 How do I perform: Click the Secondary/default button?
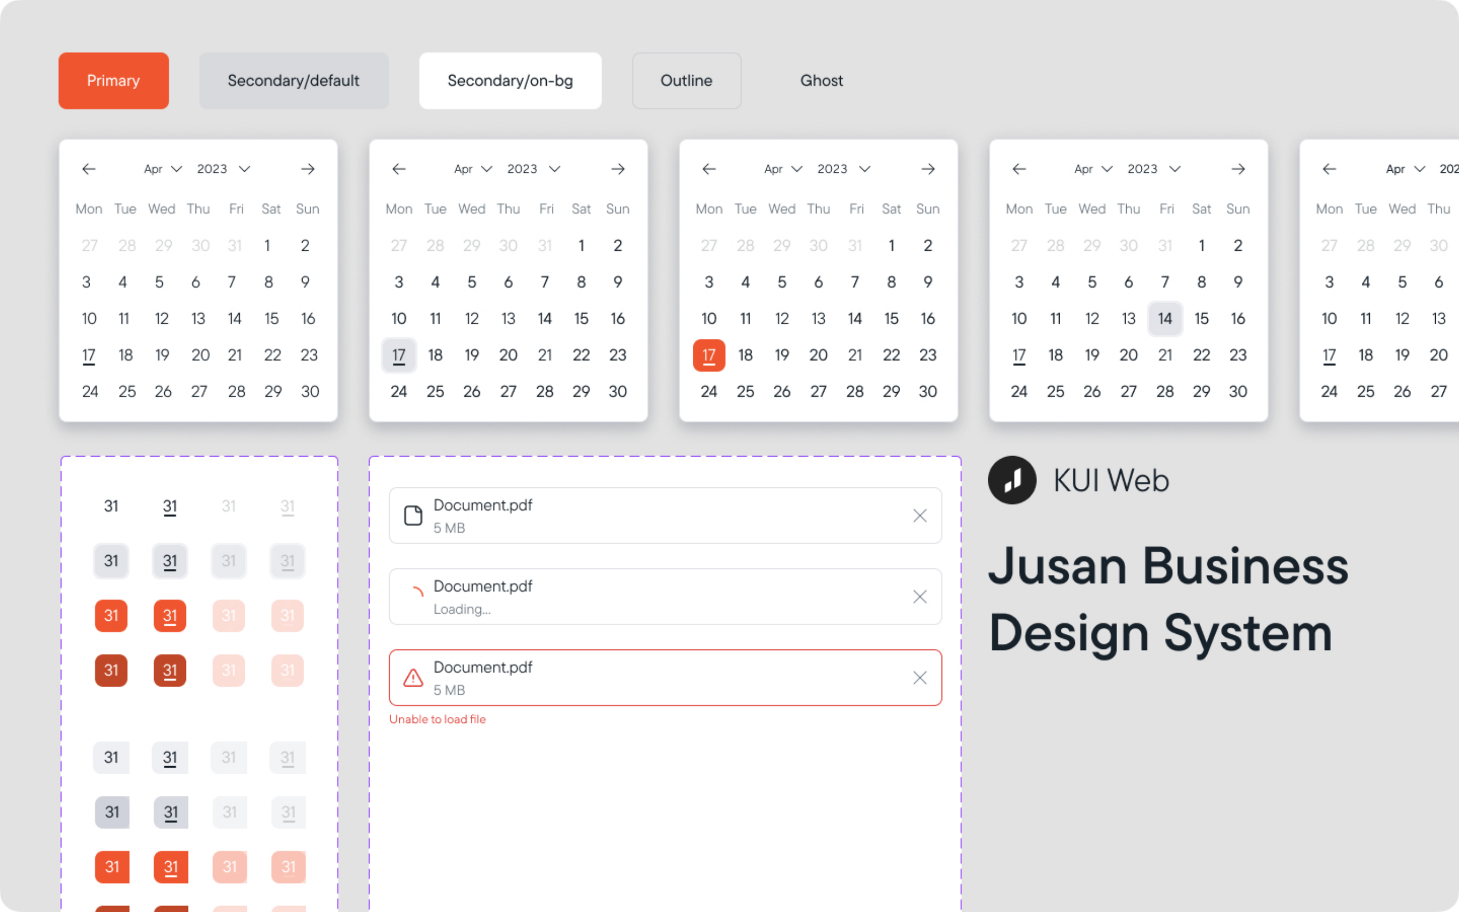tap(294, 81)
